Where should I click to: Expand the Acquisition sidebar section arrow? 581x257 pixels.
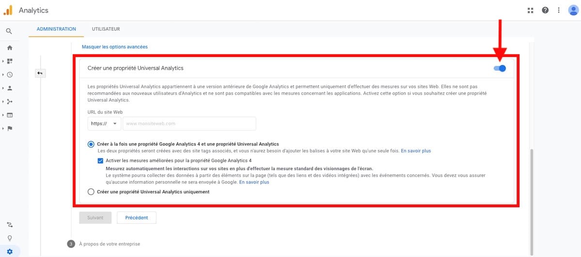(x=3, y=102)
